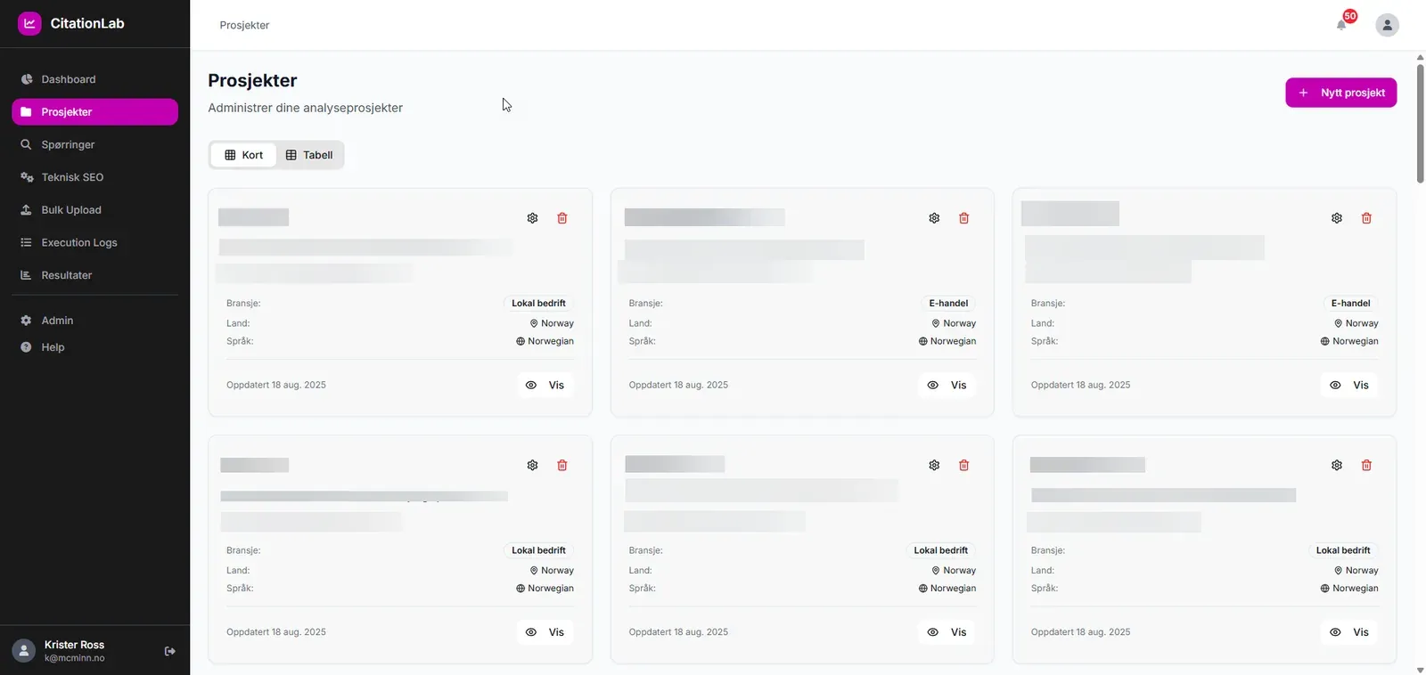
Task: Open settings gear on first project card
Action: coord(532,218)
